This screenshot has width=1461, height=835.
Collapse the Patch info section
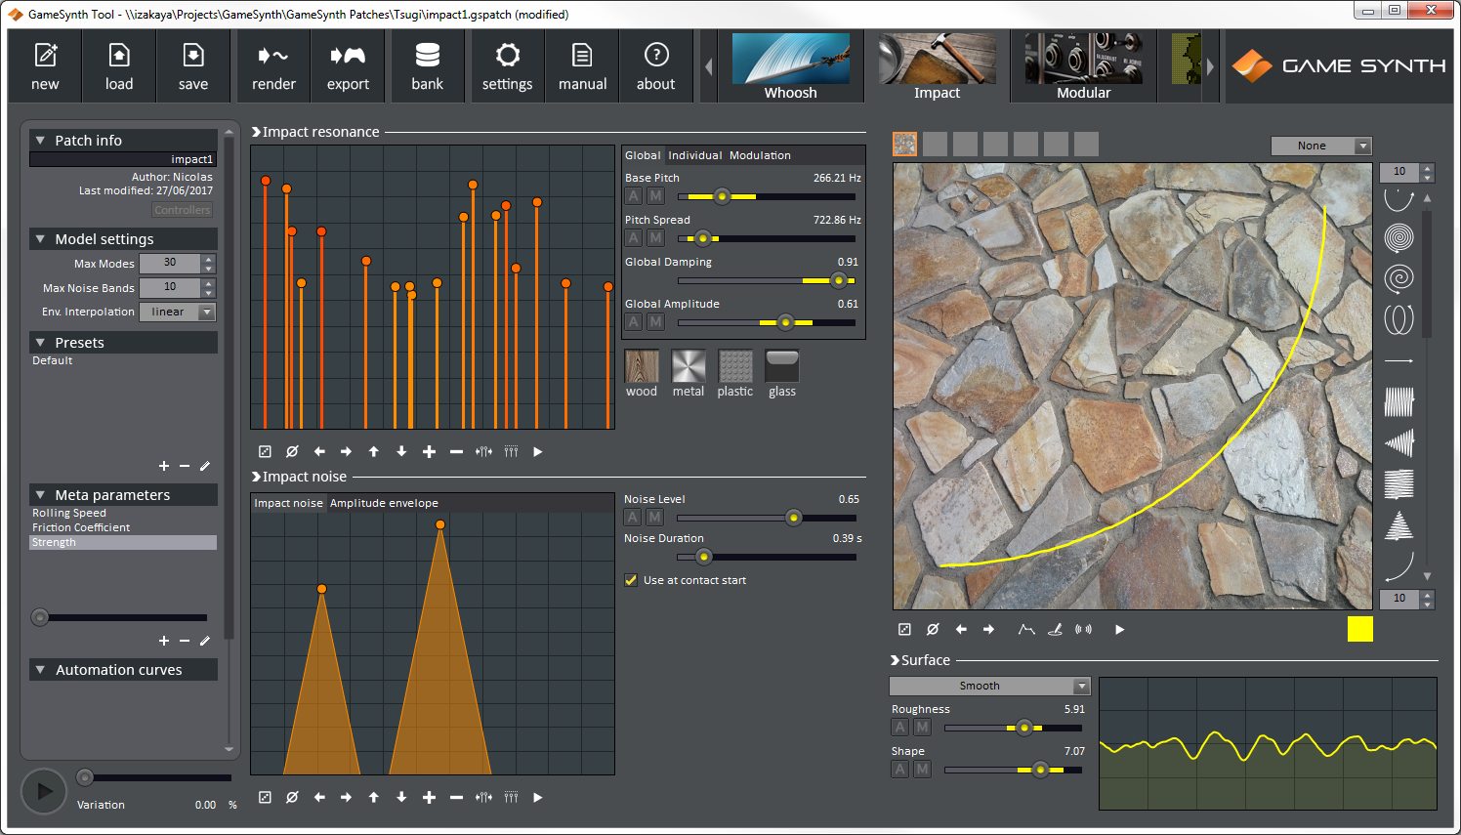pyautogui.click(x=40, y=141)
